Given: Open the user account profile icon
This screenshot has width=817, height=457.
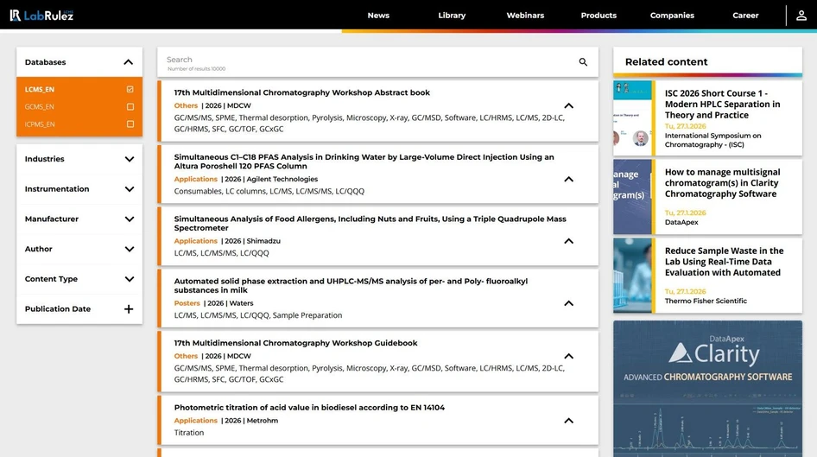Looking at the screenshot, I should (801, 16).
